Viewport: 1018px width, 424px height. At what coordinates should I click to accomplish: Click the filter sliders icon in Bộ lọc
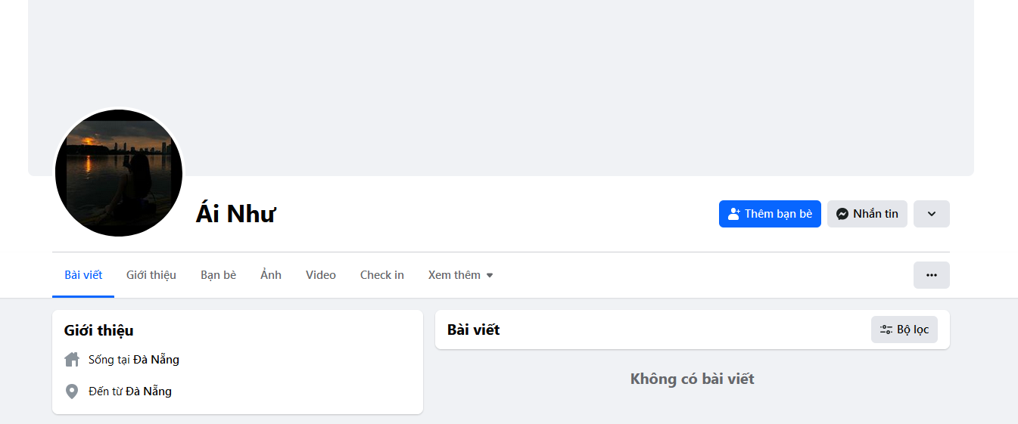tap(886, 330)
